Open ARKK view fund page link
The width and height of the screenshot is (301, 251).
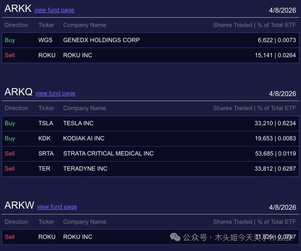[x=54, y=10]
